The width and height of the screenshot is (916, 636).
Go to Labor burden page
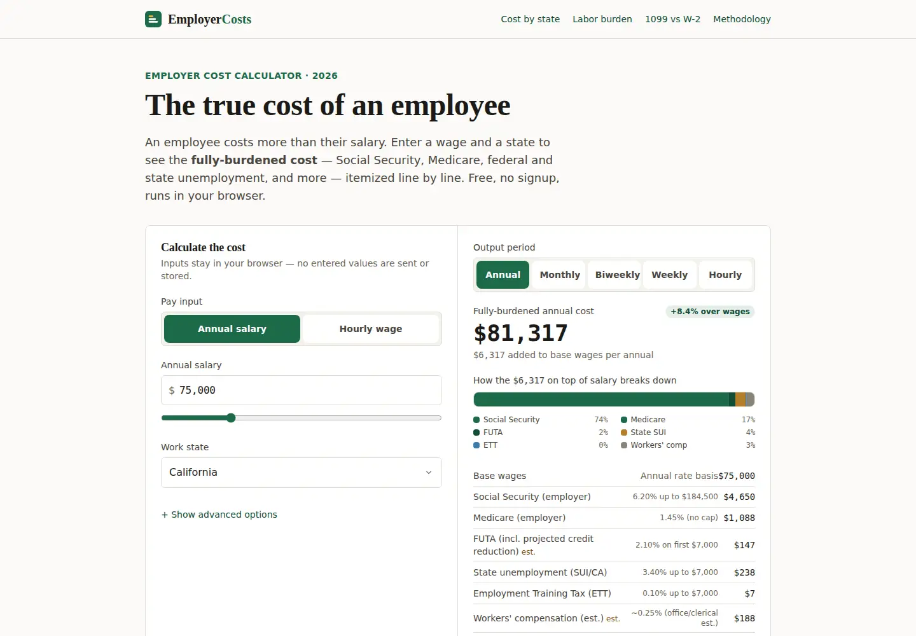[x=602, y=19]
